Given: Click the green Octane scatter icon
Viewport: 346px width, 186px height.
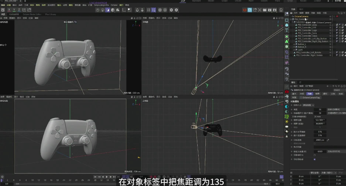Looking at the screenshot, I should point(287,116).
